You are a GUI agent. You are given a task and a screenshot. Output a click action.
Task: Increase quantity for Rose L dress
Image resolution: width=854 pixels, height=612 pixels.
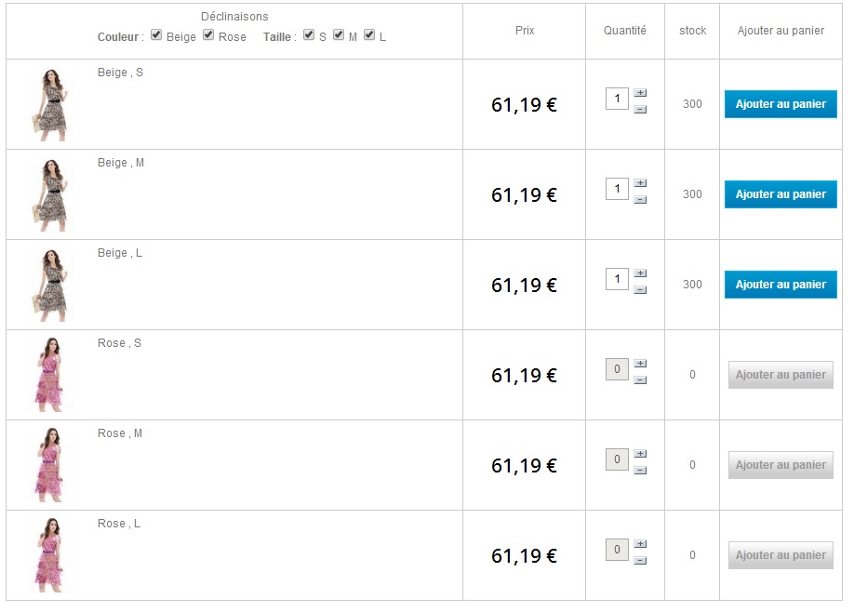[x=640, y=544]
